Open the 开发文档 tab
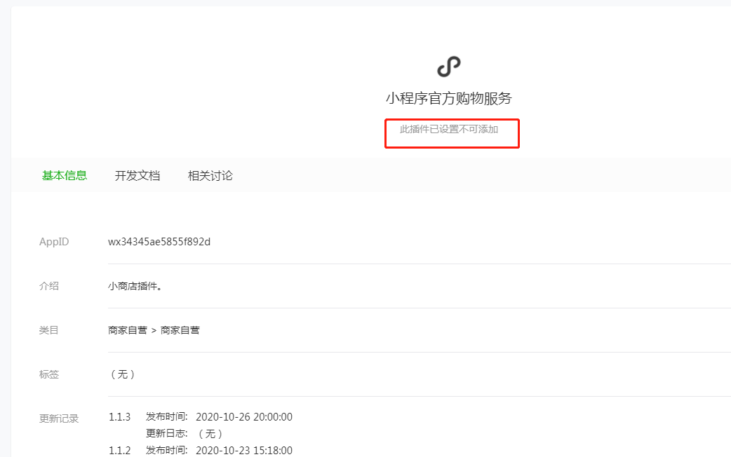 click(x=138, y=176)
